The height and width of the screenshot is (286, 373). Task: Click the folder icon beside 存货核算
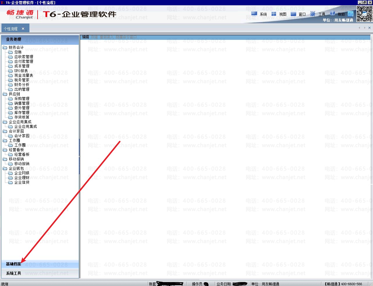pyautogui.click(x=10, y=117)
